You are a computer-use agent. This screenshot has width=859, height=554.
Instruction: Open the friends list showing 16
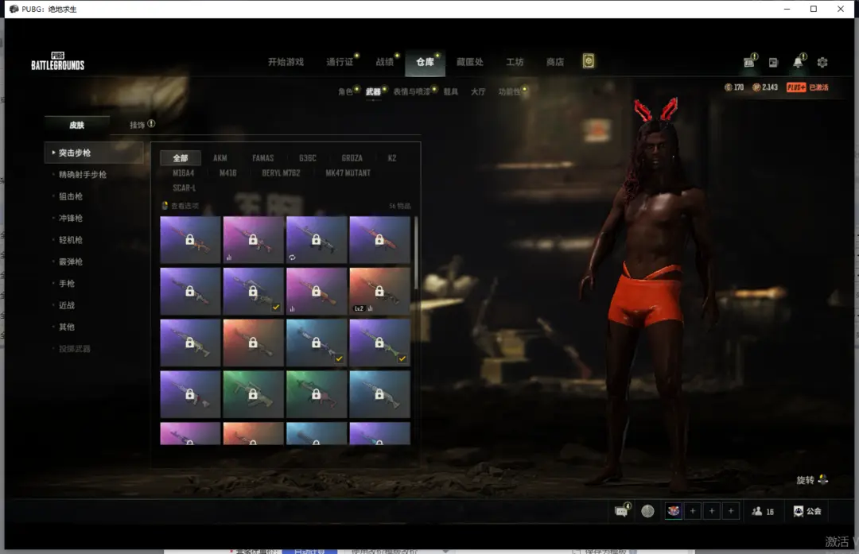(x=763, y=511)
